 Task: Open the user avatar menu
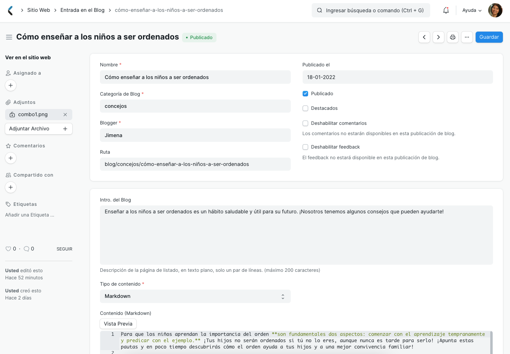(495, 10)
